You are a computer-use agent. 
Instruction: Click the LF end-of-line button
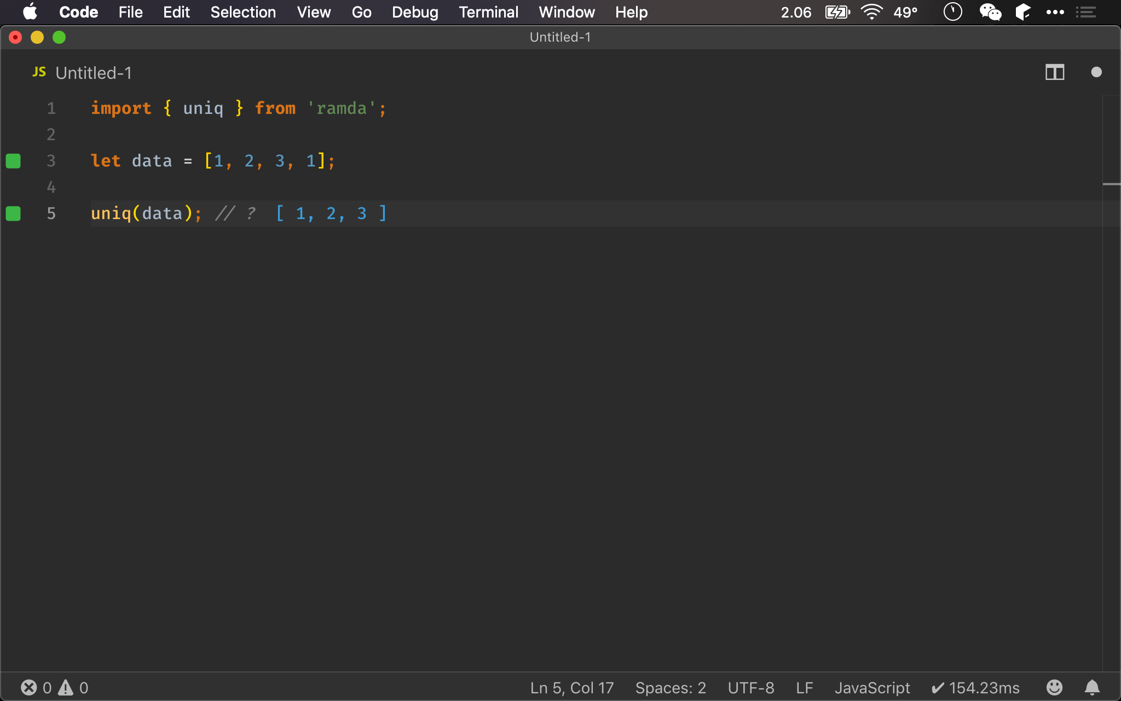click(x=804, y=688)
